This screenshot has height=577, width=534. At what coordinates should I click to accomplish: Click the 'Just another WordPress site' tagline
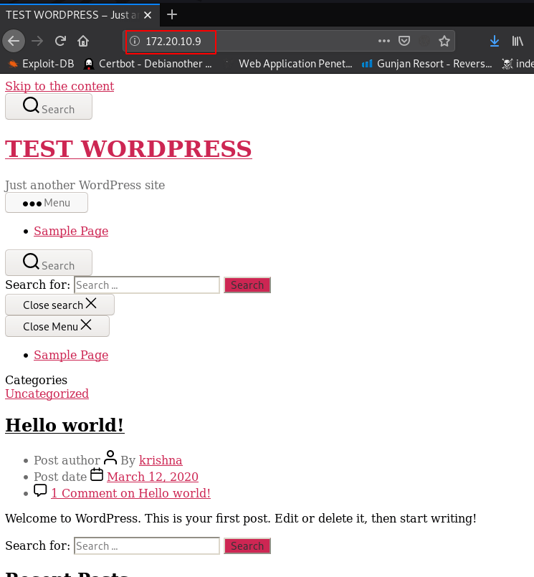tap(85, 185)
